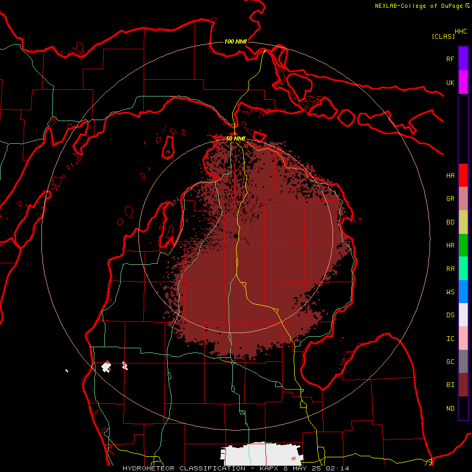Click the white diamond-shaped echo near the west shoreline
The image size is (472, 472).
pos(106,367)
